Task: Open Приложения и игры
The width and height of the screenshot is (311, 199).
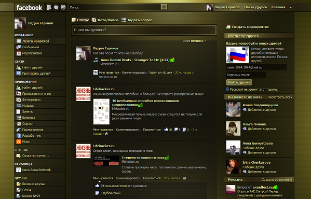Action: (x=40, y=94)
